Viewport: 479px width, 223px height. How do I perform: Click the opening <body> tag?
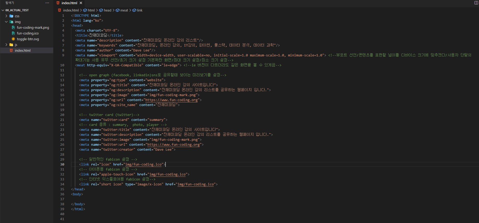[x=77, y=194]
